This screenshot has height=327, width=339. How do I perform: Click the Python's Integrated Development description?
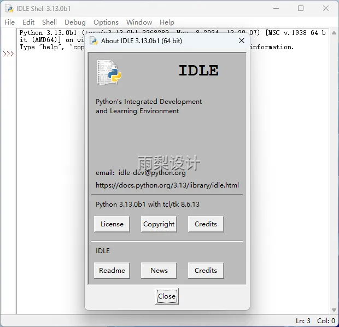click(149, 106)
